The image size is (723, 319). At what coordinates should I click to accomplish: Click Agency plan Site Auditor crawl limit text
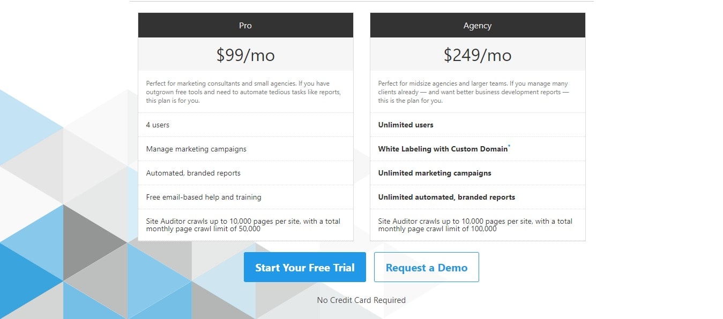(475, 225)
